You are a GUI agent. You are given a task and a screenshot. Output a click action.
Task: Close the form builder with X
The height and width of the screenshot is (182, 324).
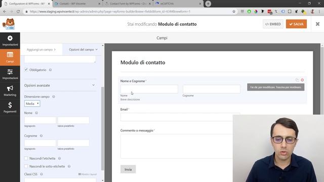coord(317,24)
